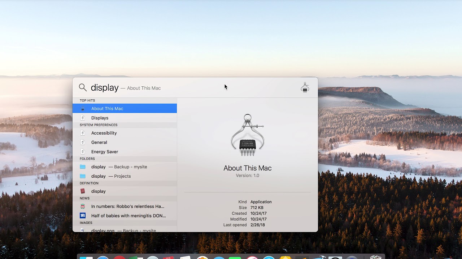The height and width of the screenshot is (259, 462).
Task: Click the "Application" kind value
Action: click(x=261, y=202)
